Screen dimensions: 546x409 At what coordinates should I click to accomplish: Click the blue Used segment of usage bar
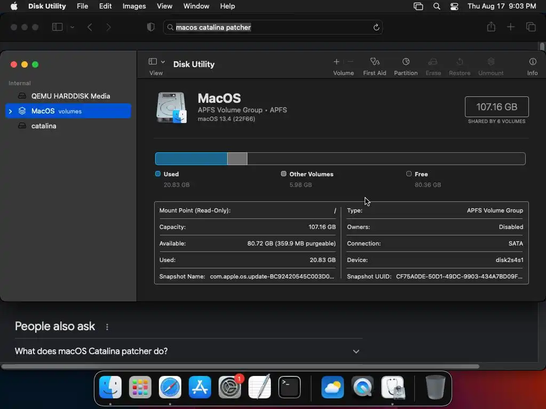[191, 159]
